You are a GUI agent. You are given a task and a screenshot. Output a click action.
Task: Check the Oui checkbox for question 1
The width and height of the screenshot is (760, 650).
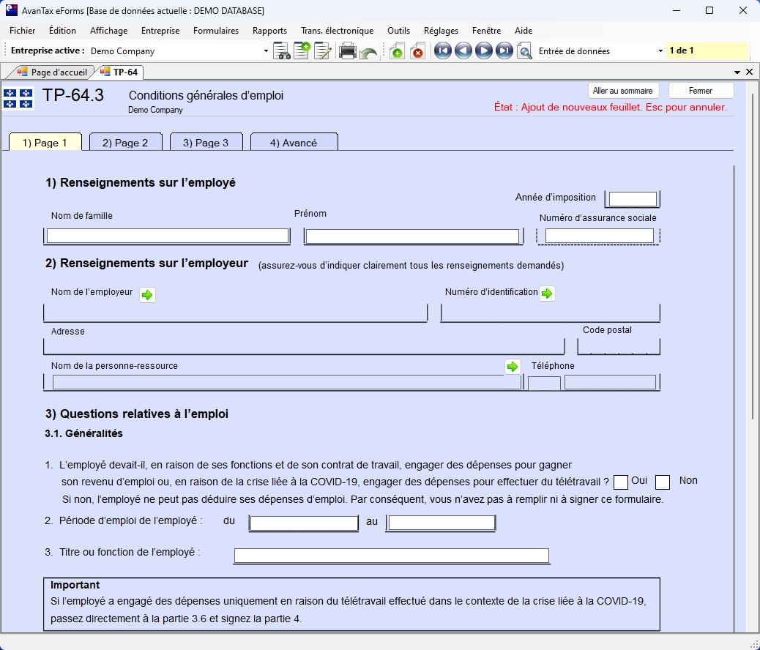click(620, 482)
